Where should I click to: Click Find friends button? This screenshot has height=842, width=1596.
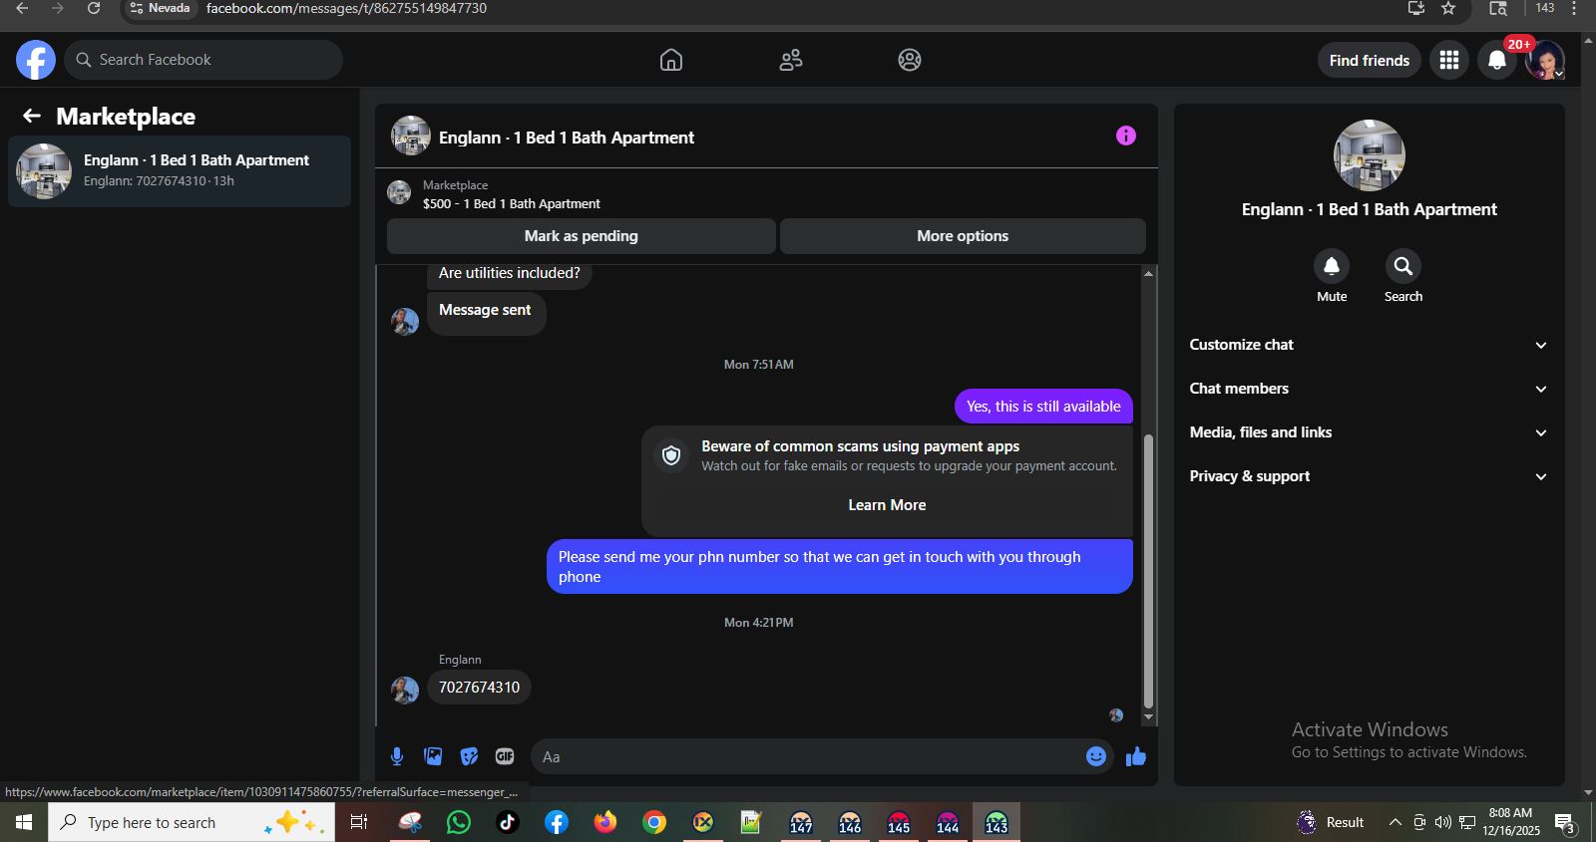(1370, 60)
